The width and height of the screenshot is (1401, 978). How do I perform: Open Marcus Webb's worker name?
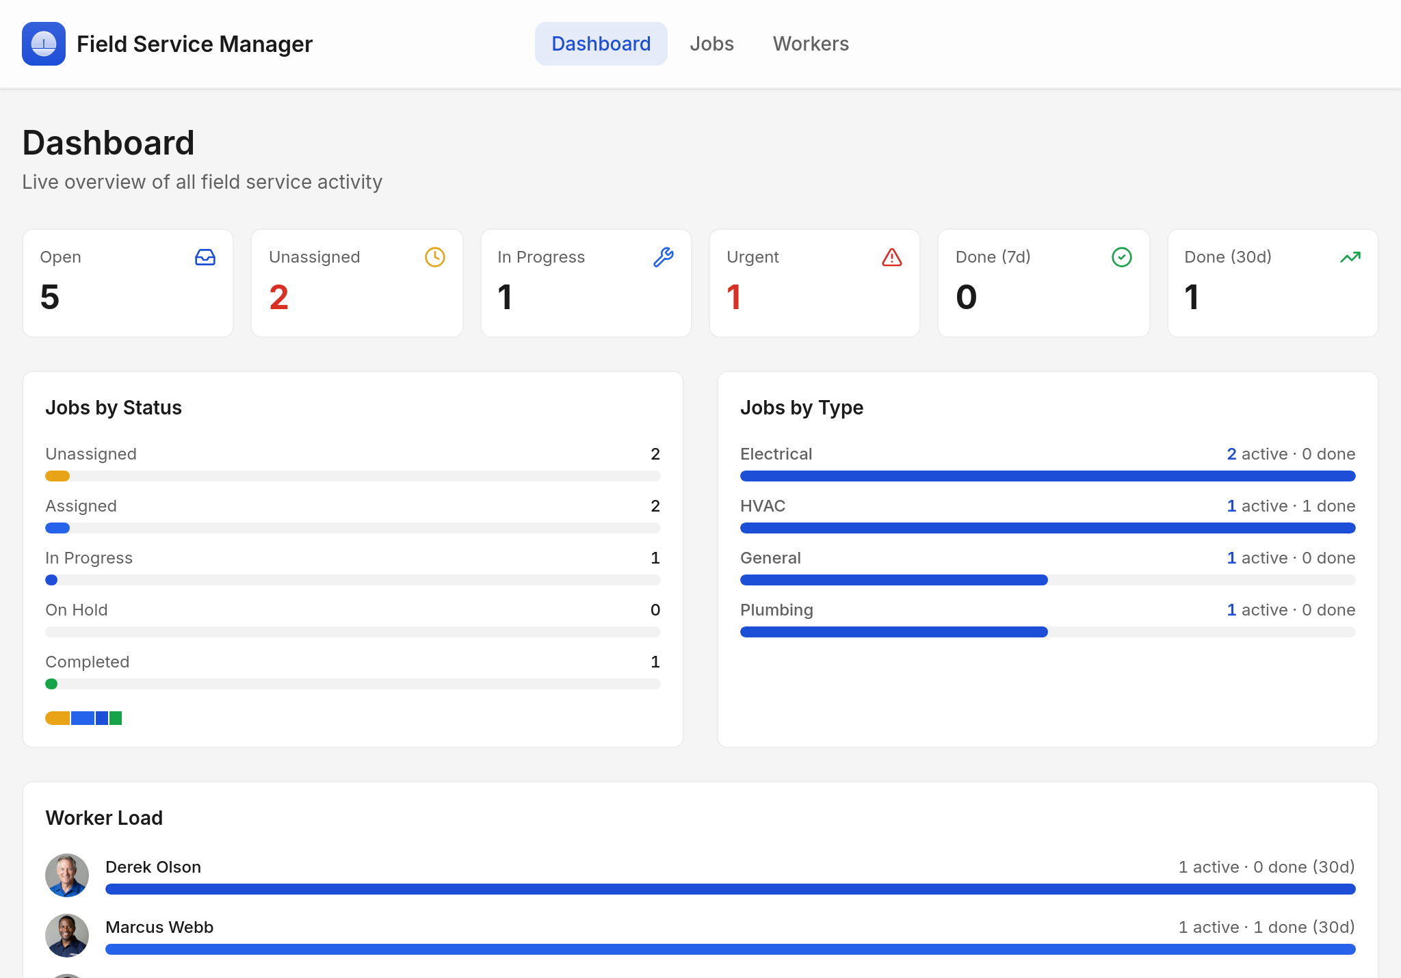(x=159, y=927)
